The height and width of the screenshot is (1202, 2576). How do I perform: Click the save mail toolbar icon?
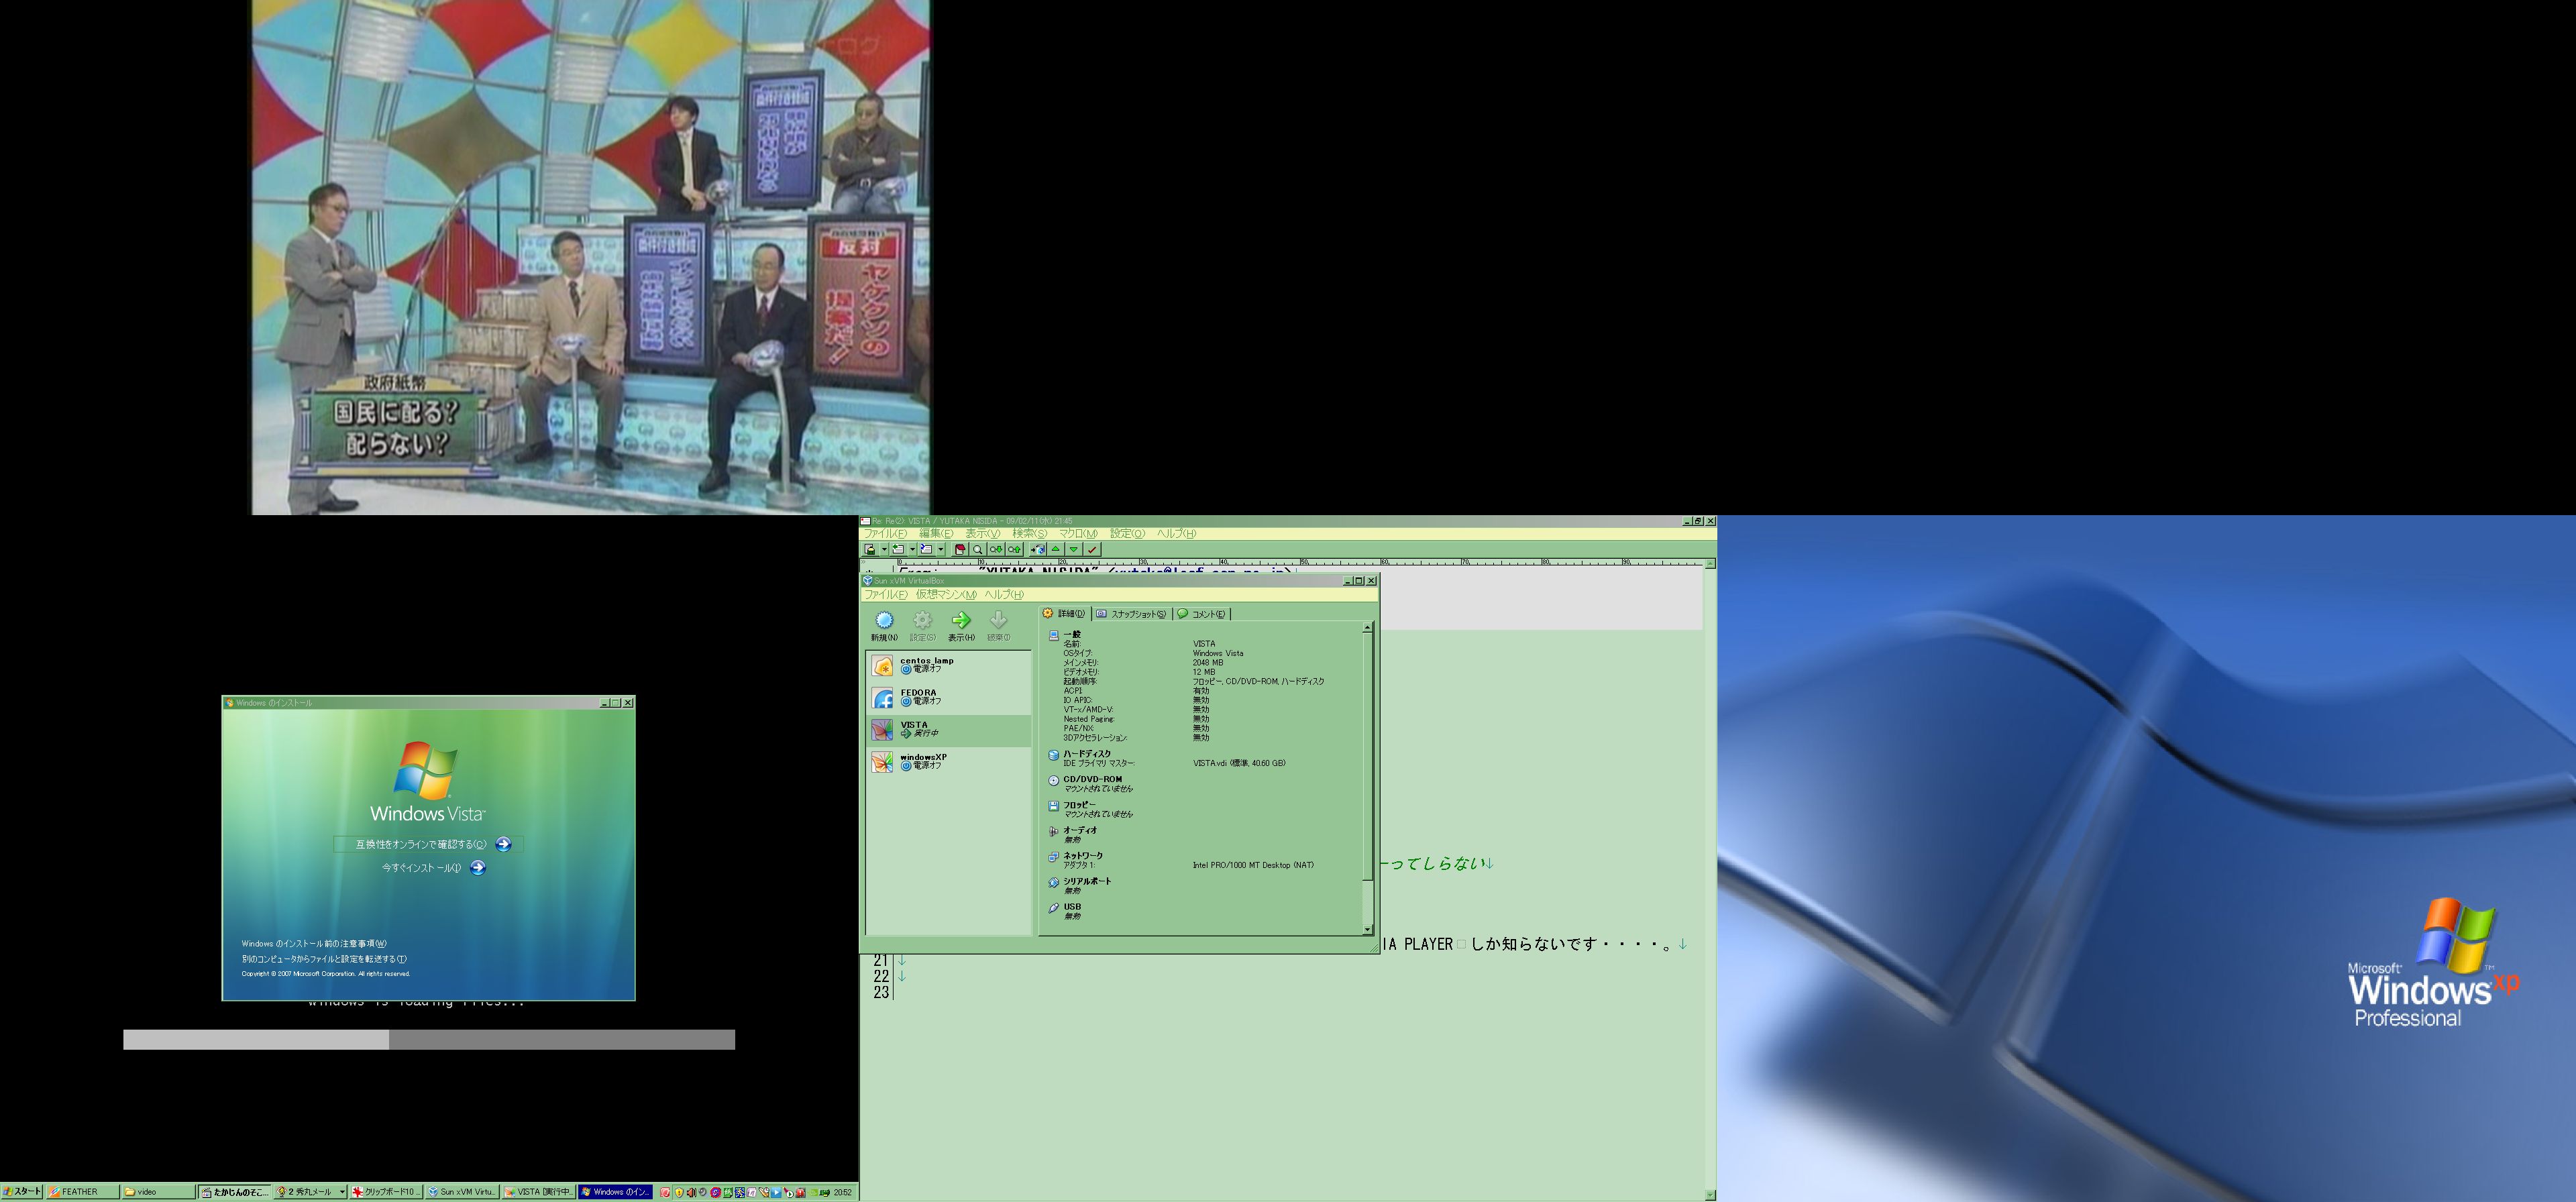870,549
